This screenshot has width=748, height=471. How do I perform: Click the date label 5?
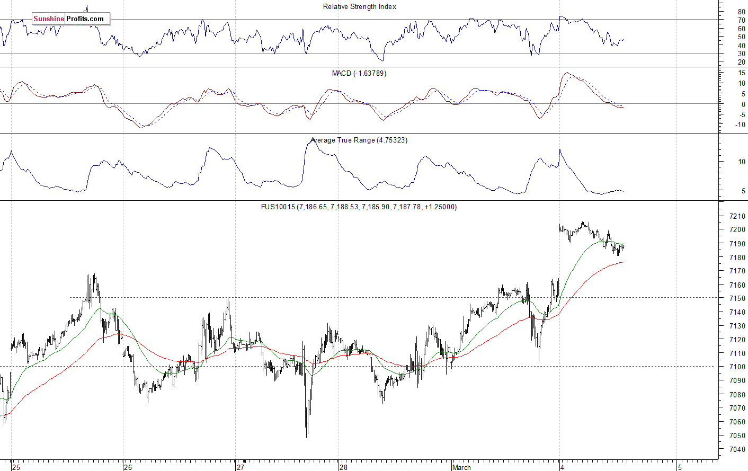point(680,467)
